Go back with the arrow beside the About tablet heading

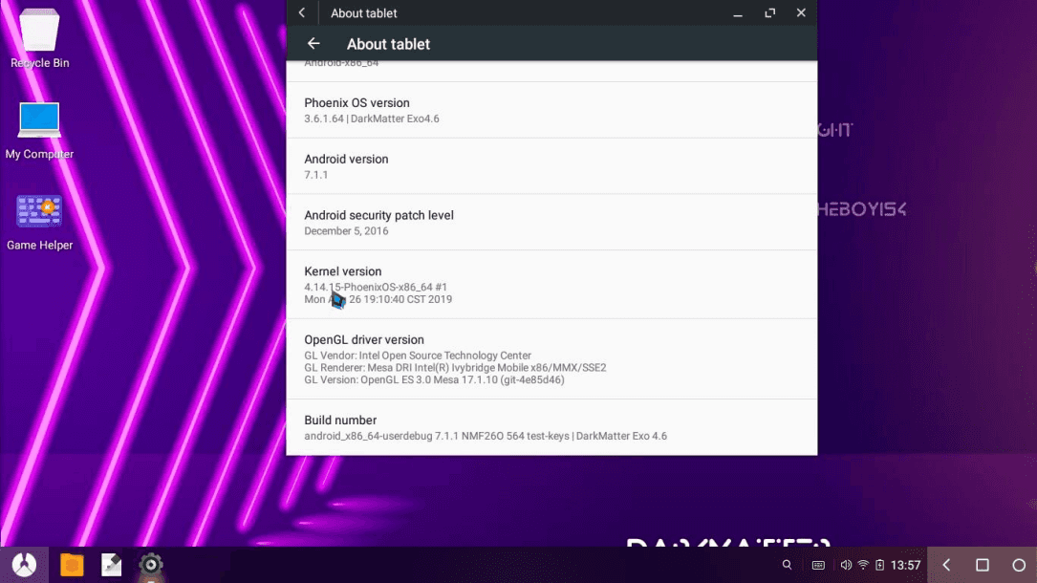tap(313, 44)
